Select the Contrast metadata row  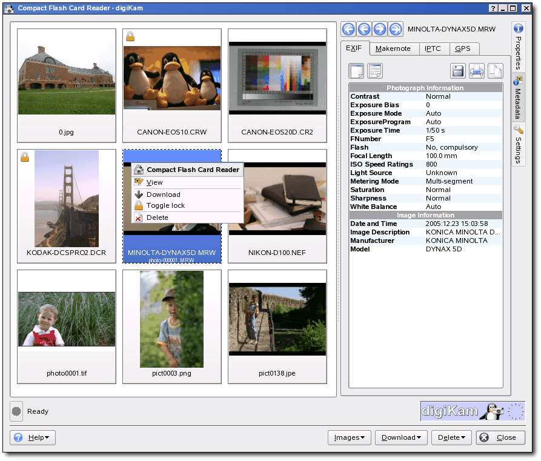(425, 96)
